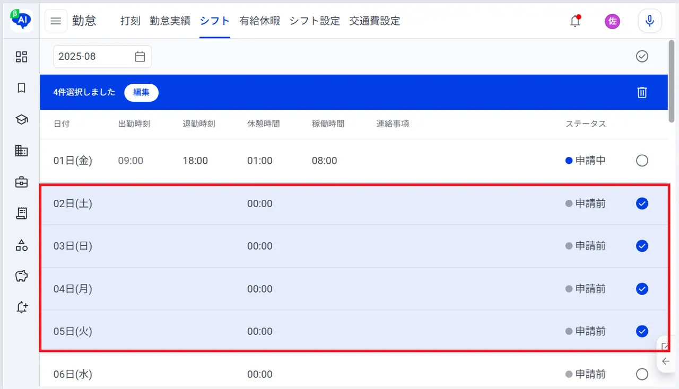
Task: Select the 06日(水) row checkbox
Action: click(x=642, y=374)
